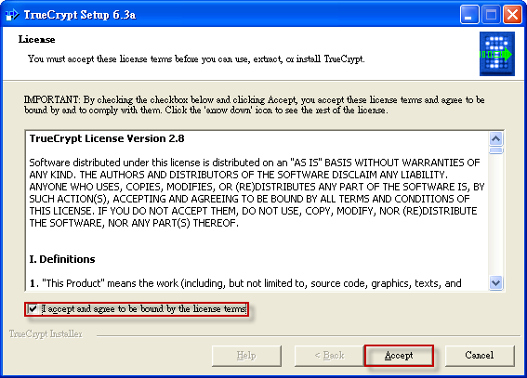Click the Cancel button
527x378 pixels.
click(480, 355)
